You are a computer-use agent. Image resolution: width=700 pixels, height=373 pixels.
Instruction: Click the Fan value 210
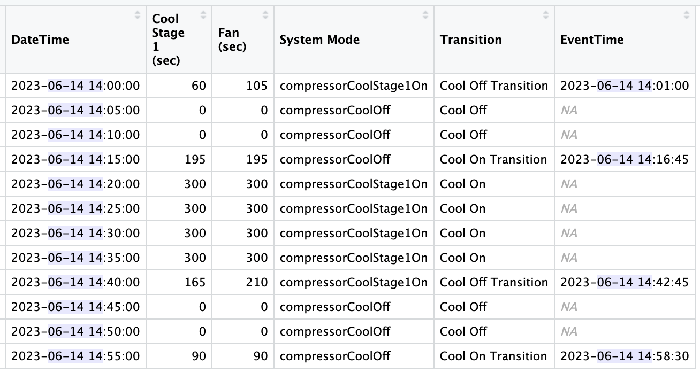(257, 282)
